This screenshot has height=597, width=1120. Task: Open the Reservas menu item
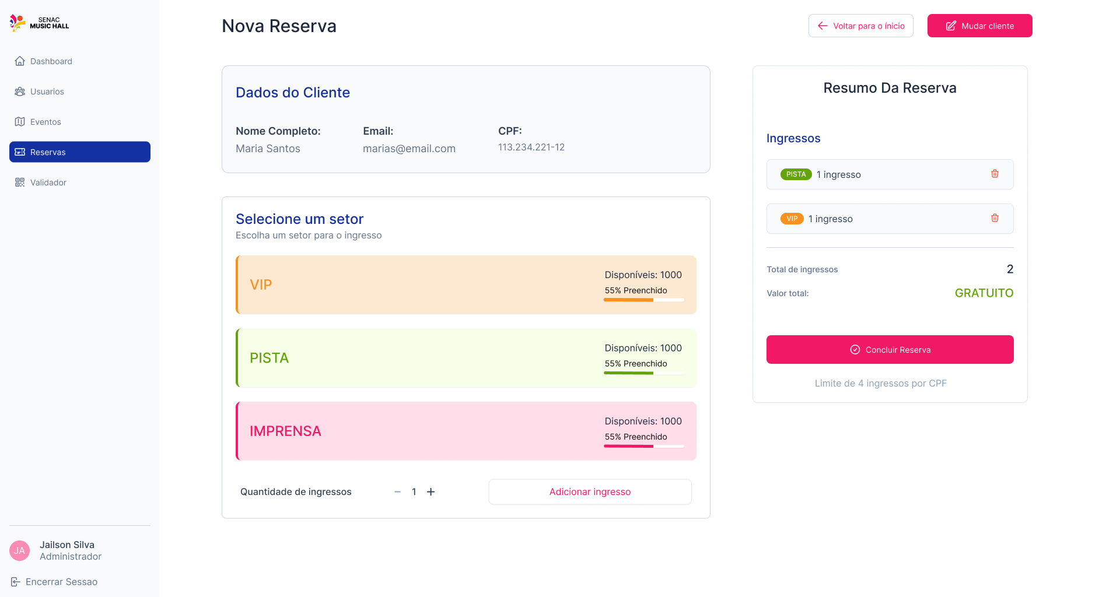(x=80, y=152)
